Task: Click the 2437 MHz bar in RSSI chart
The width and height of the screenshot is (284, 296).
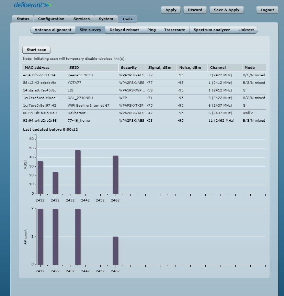Action: (x=78, y=172)
